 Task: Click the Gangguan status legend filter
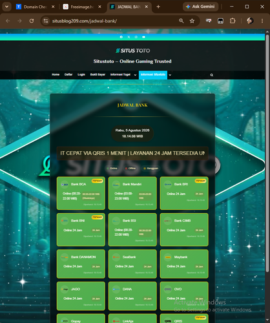point(151,169)
